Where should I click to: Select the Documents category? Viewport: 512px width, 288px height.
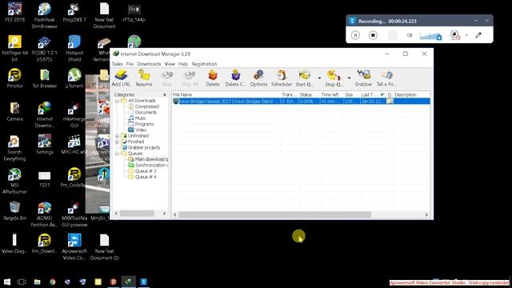point(142,112)
